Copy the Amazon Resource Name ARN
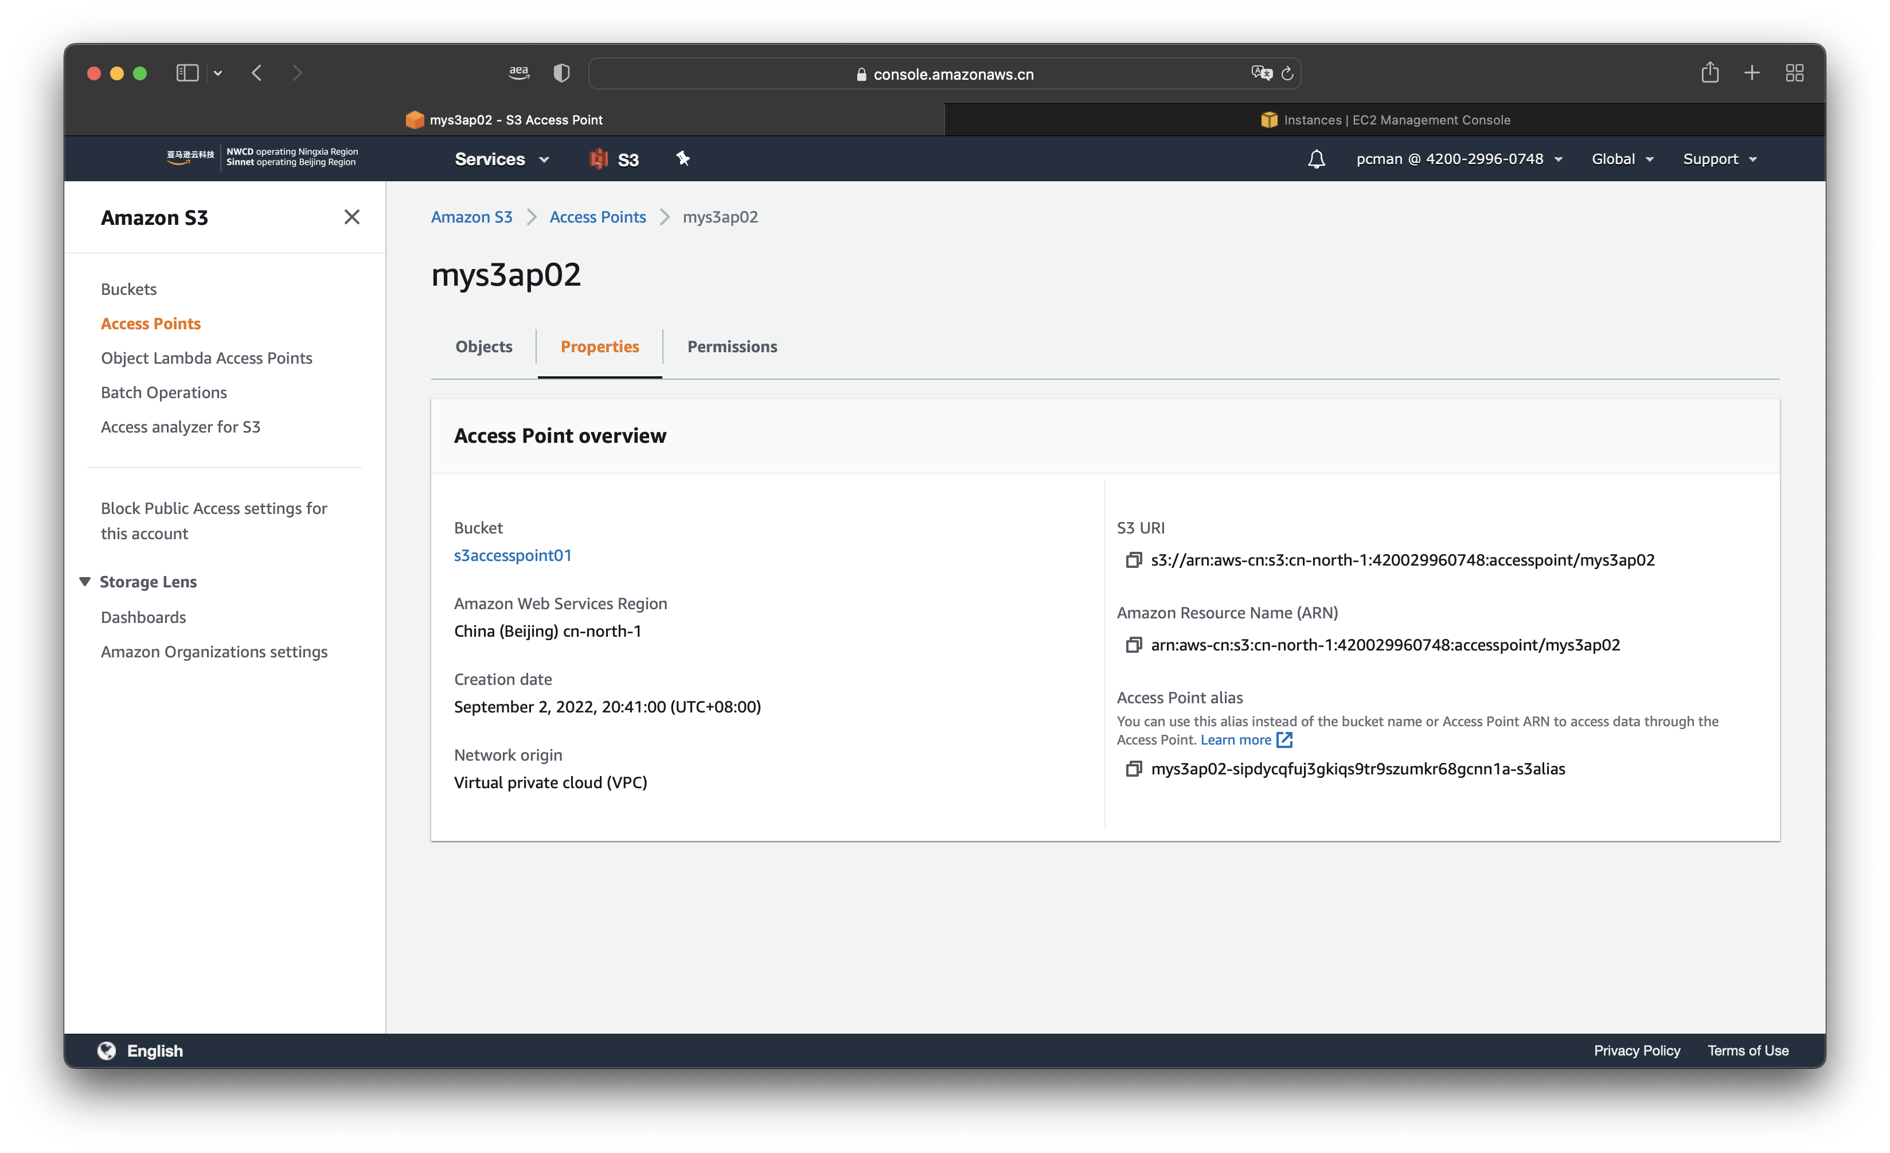The image size is (1890, 1153). [x=1133, y=645]
